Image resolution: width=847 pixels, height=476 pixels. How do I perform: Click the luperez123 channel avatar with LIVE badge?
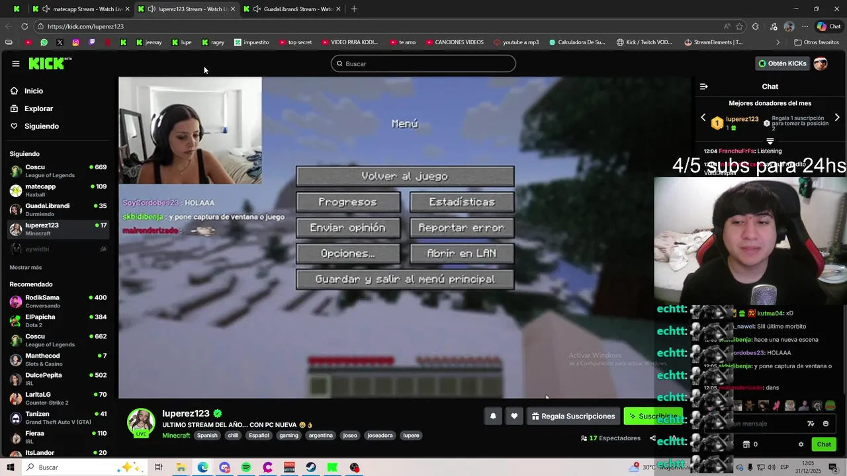(141, 423)
